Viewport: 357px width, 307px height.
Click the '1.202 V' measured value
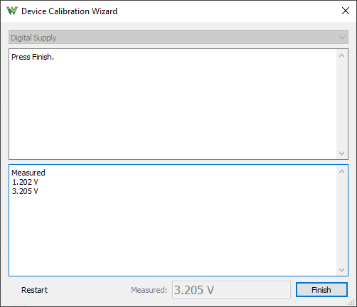click(x=25, y=182)
